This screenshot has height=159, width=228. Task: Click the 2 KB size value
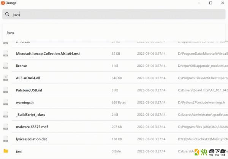[x=115, y=115]
